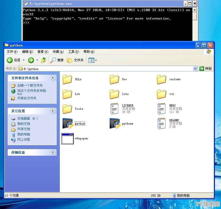The width and height of the screenshot is (221, 209).
Task: Open the 查看(V) menu
Action: click(x=43, y=52)
